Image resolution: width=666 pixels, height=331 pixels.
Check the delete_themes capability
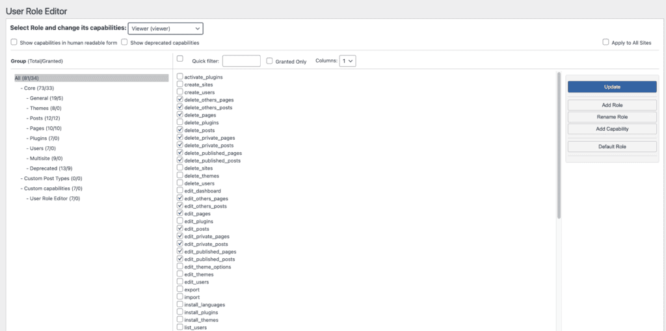pos(180,175)
